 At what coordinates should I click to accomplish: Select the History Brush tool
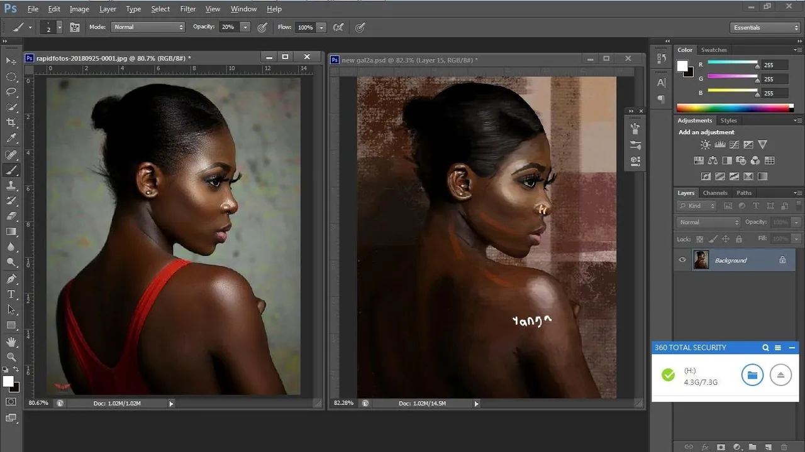click(x=11, y=201)
